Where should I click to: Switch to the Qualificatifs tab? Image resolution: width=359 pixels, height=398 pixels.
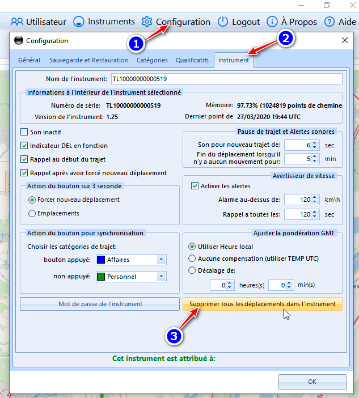pos(192,60)
